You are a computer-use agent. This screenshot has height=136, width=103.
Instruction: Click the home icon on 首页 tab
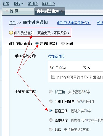tap(7, 11)
